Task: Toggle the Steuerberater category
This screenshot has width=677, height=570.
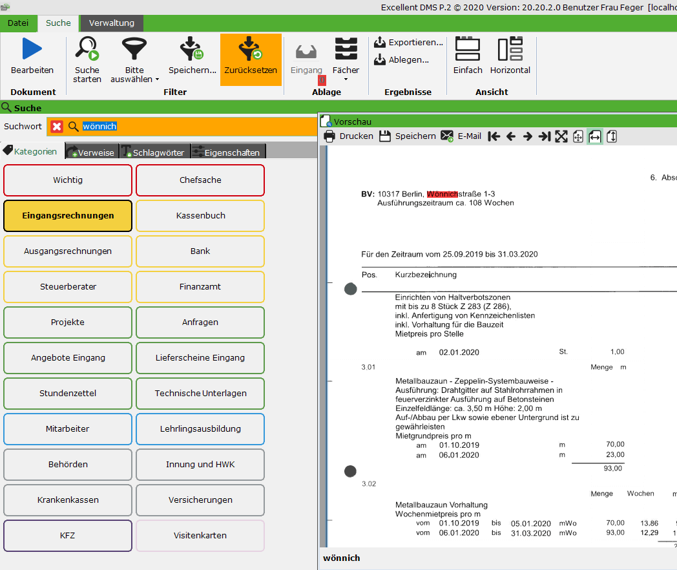Action: [x=68, y=287]
